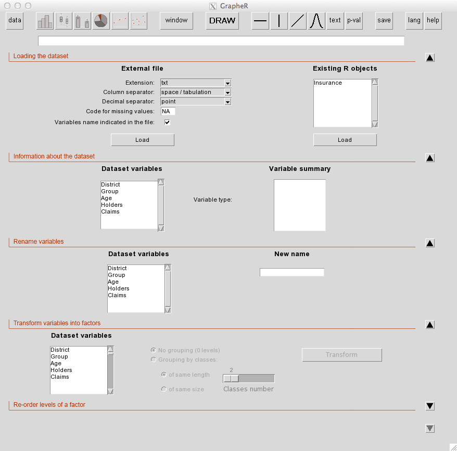Select 'Grouping by classes' radio button
Viewport: 457px width, 451px height.
coord(154,360)
